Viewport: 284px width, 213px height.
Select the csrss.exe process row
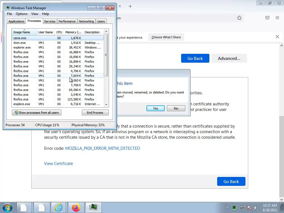click(x=58, y=38)
